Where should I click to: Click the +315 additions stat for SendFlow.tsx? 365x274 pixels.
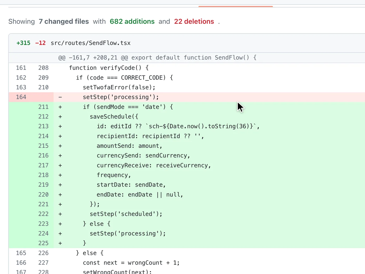tap(23, 43)
